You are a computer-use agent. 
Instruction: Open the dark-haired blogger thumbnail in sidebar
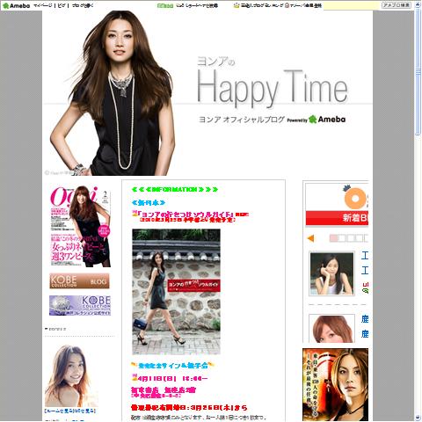click(x=331, y=273)
